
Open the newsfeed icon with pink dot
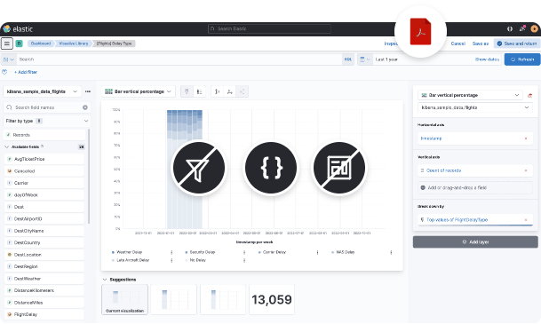click(522, 28)
